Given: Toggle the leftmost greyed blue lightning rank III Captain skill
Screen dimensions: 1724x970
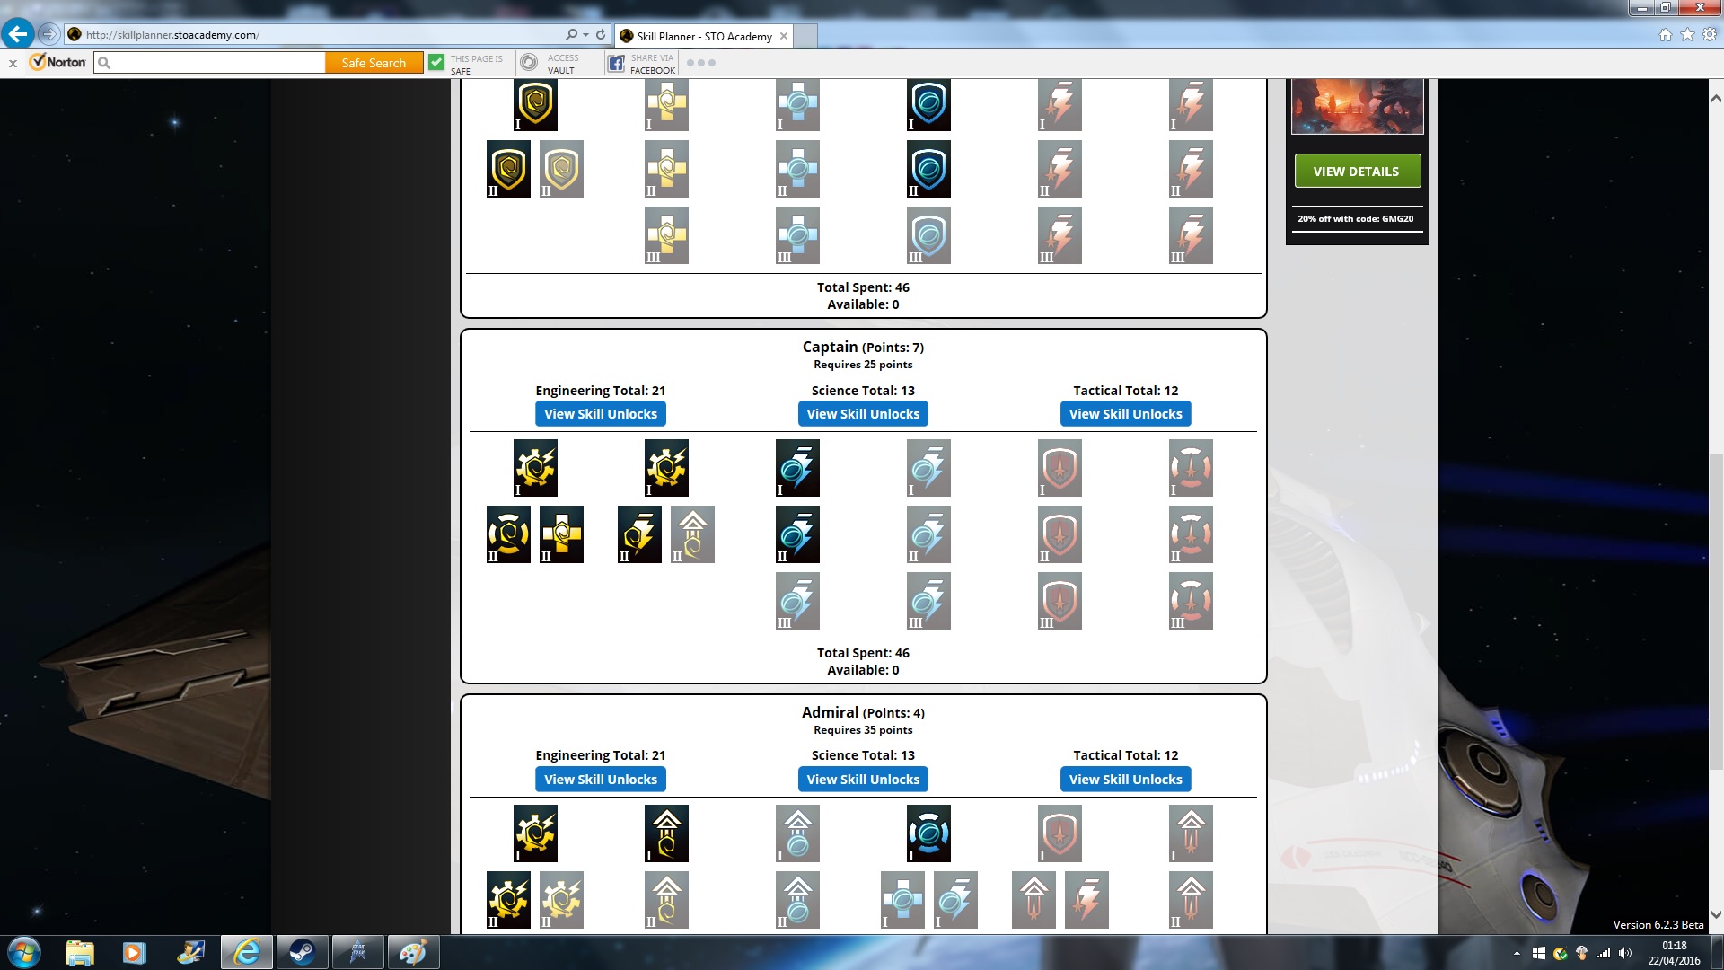Looking at the screenshot, I should coord(797,601).
